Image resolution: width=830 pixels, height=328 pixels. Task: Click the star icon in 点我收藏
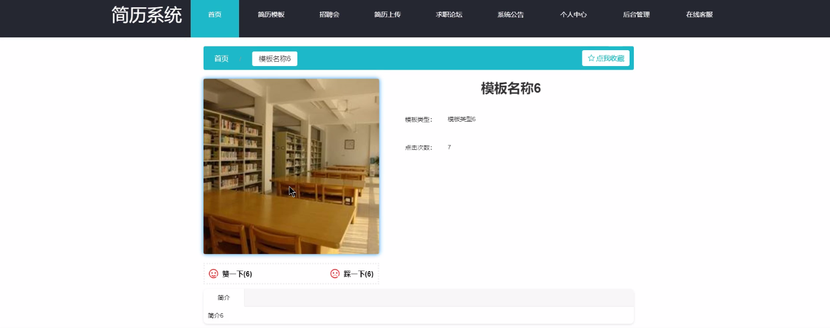click(591, 58)
